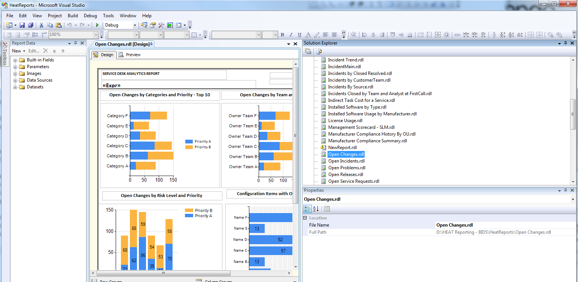Viewport: 578px width, 282px height.
Task: Unpin the Solution Explorer panel
Action: 565,43
